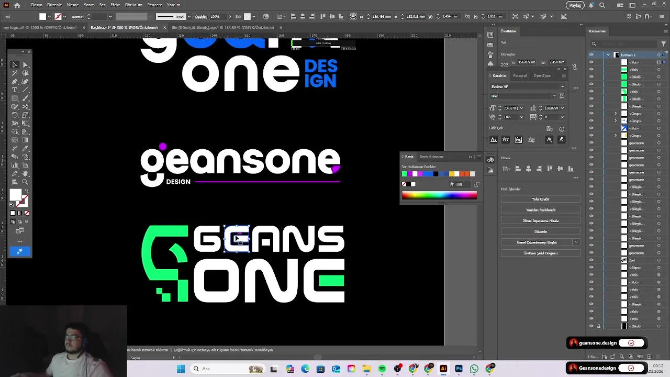Open the Efekt menu

tap(115, 5)
